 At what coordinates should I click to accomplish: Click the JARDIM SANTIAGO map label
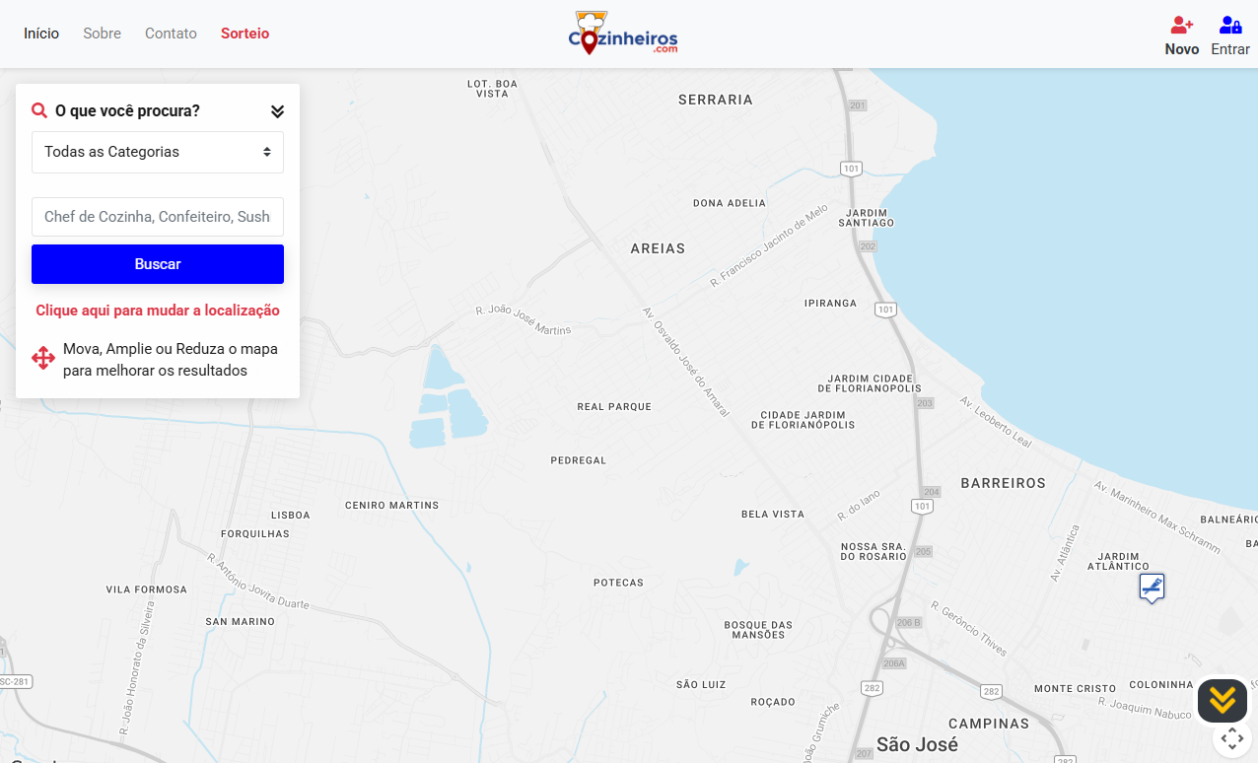coord(867,218)
